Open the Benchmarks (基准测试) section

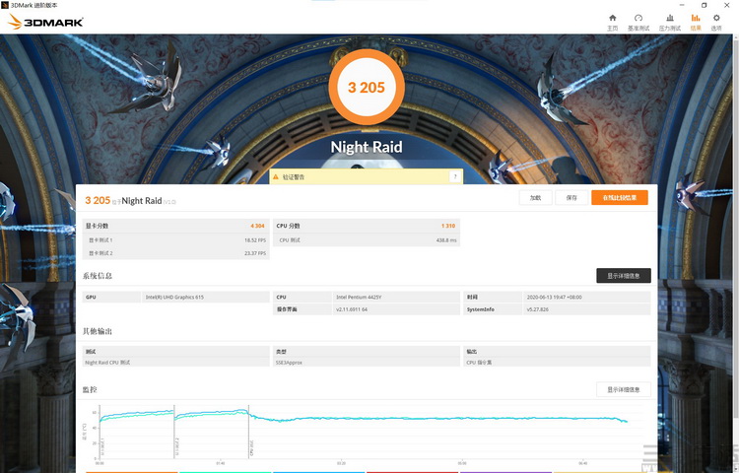pyautogui.click(x=638, y=22)
